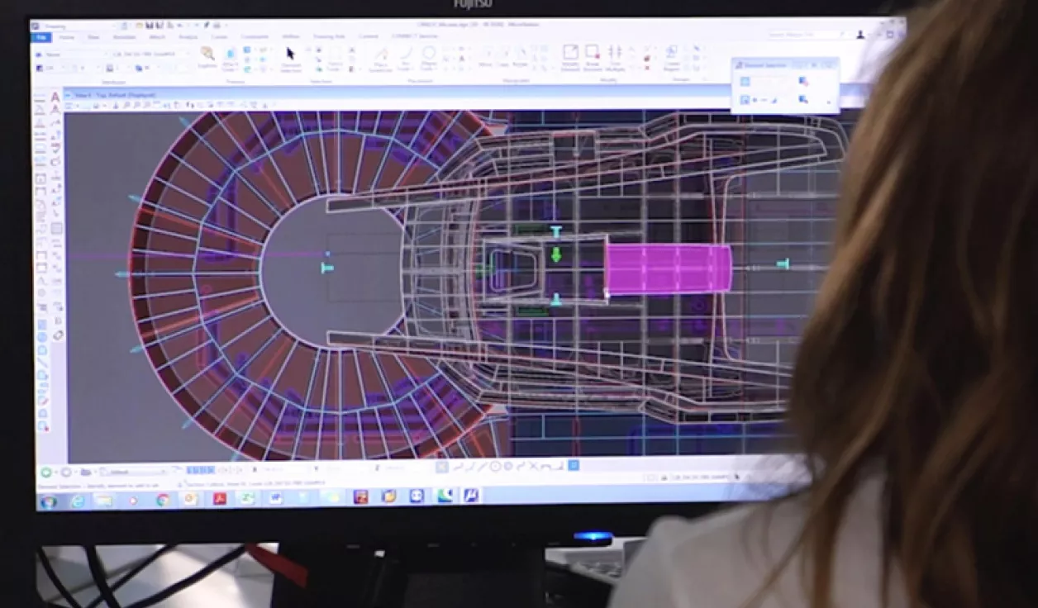
Task: Open MicroStation from the Windows taskbar
Action: (471, 496)
